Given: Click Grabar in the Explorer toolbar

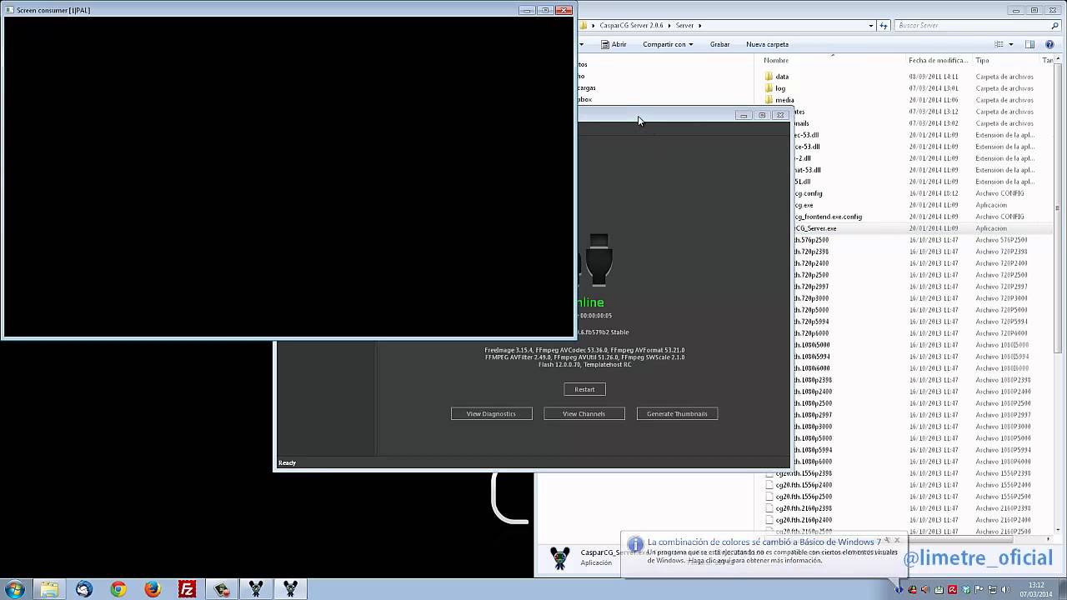Looking at the screenshot, I should 719,44.
